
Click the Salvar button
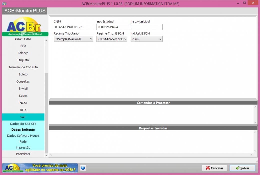243,168
